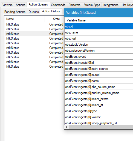
Task: Open the Integrations tab
Action: click(111, 5)
